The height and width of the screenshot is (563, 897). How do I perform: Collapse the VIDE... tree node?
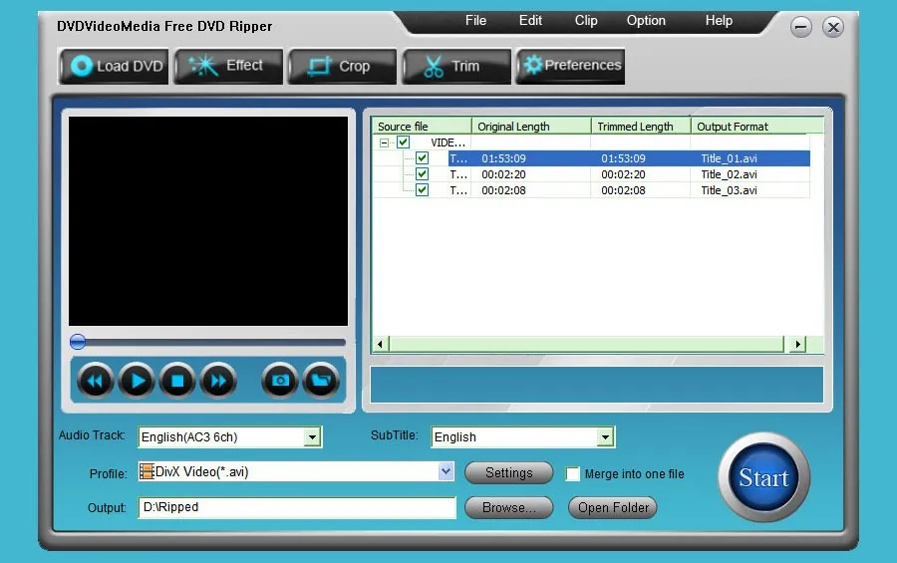[x=385, y=142]
